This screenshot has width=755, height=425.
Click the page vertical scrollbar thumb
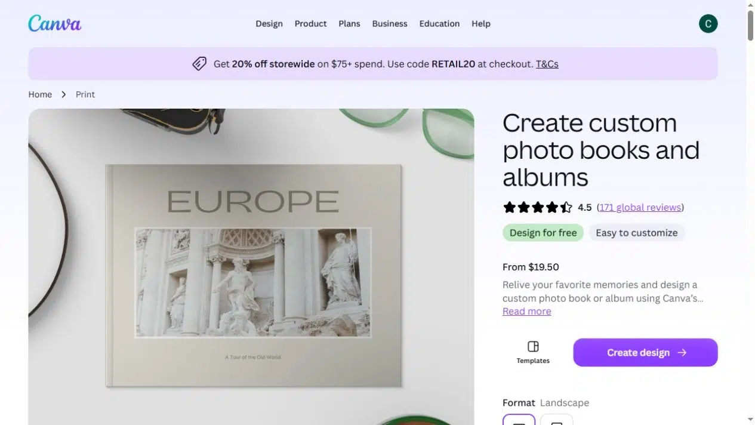(750, 25)
